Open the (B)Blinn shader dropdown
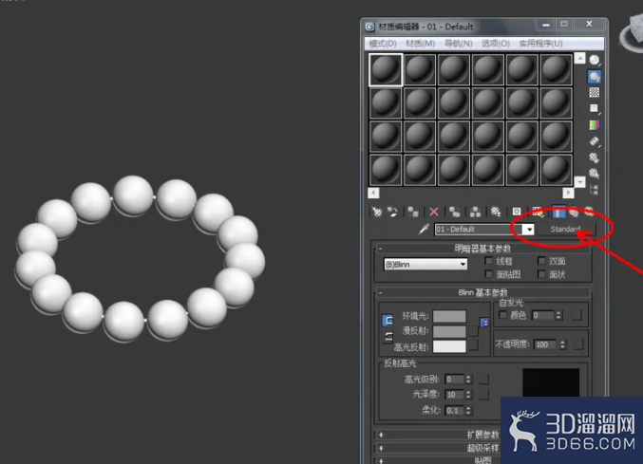The width and height of the screenshot is (643, 464). click(426, 265)
